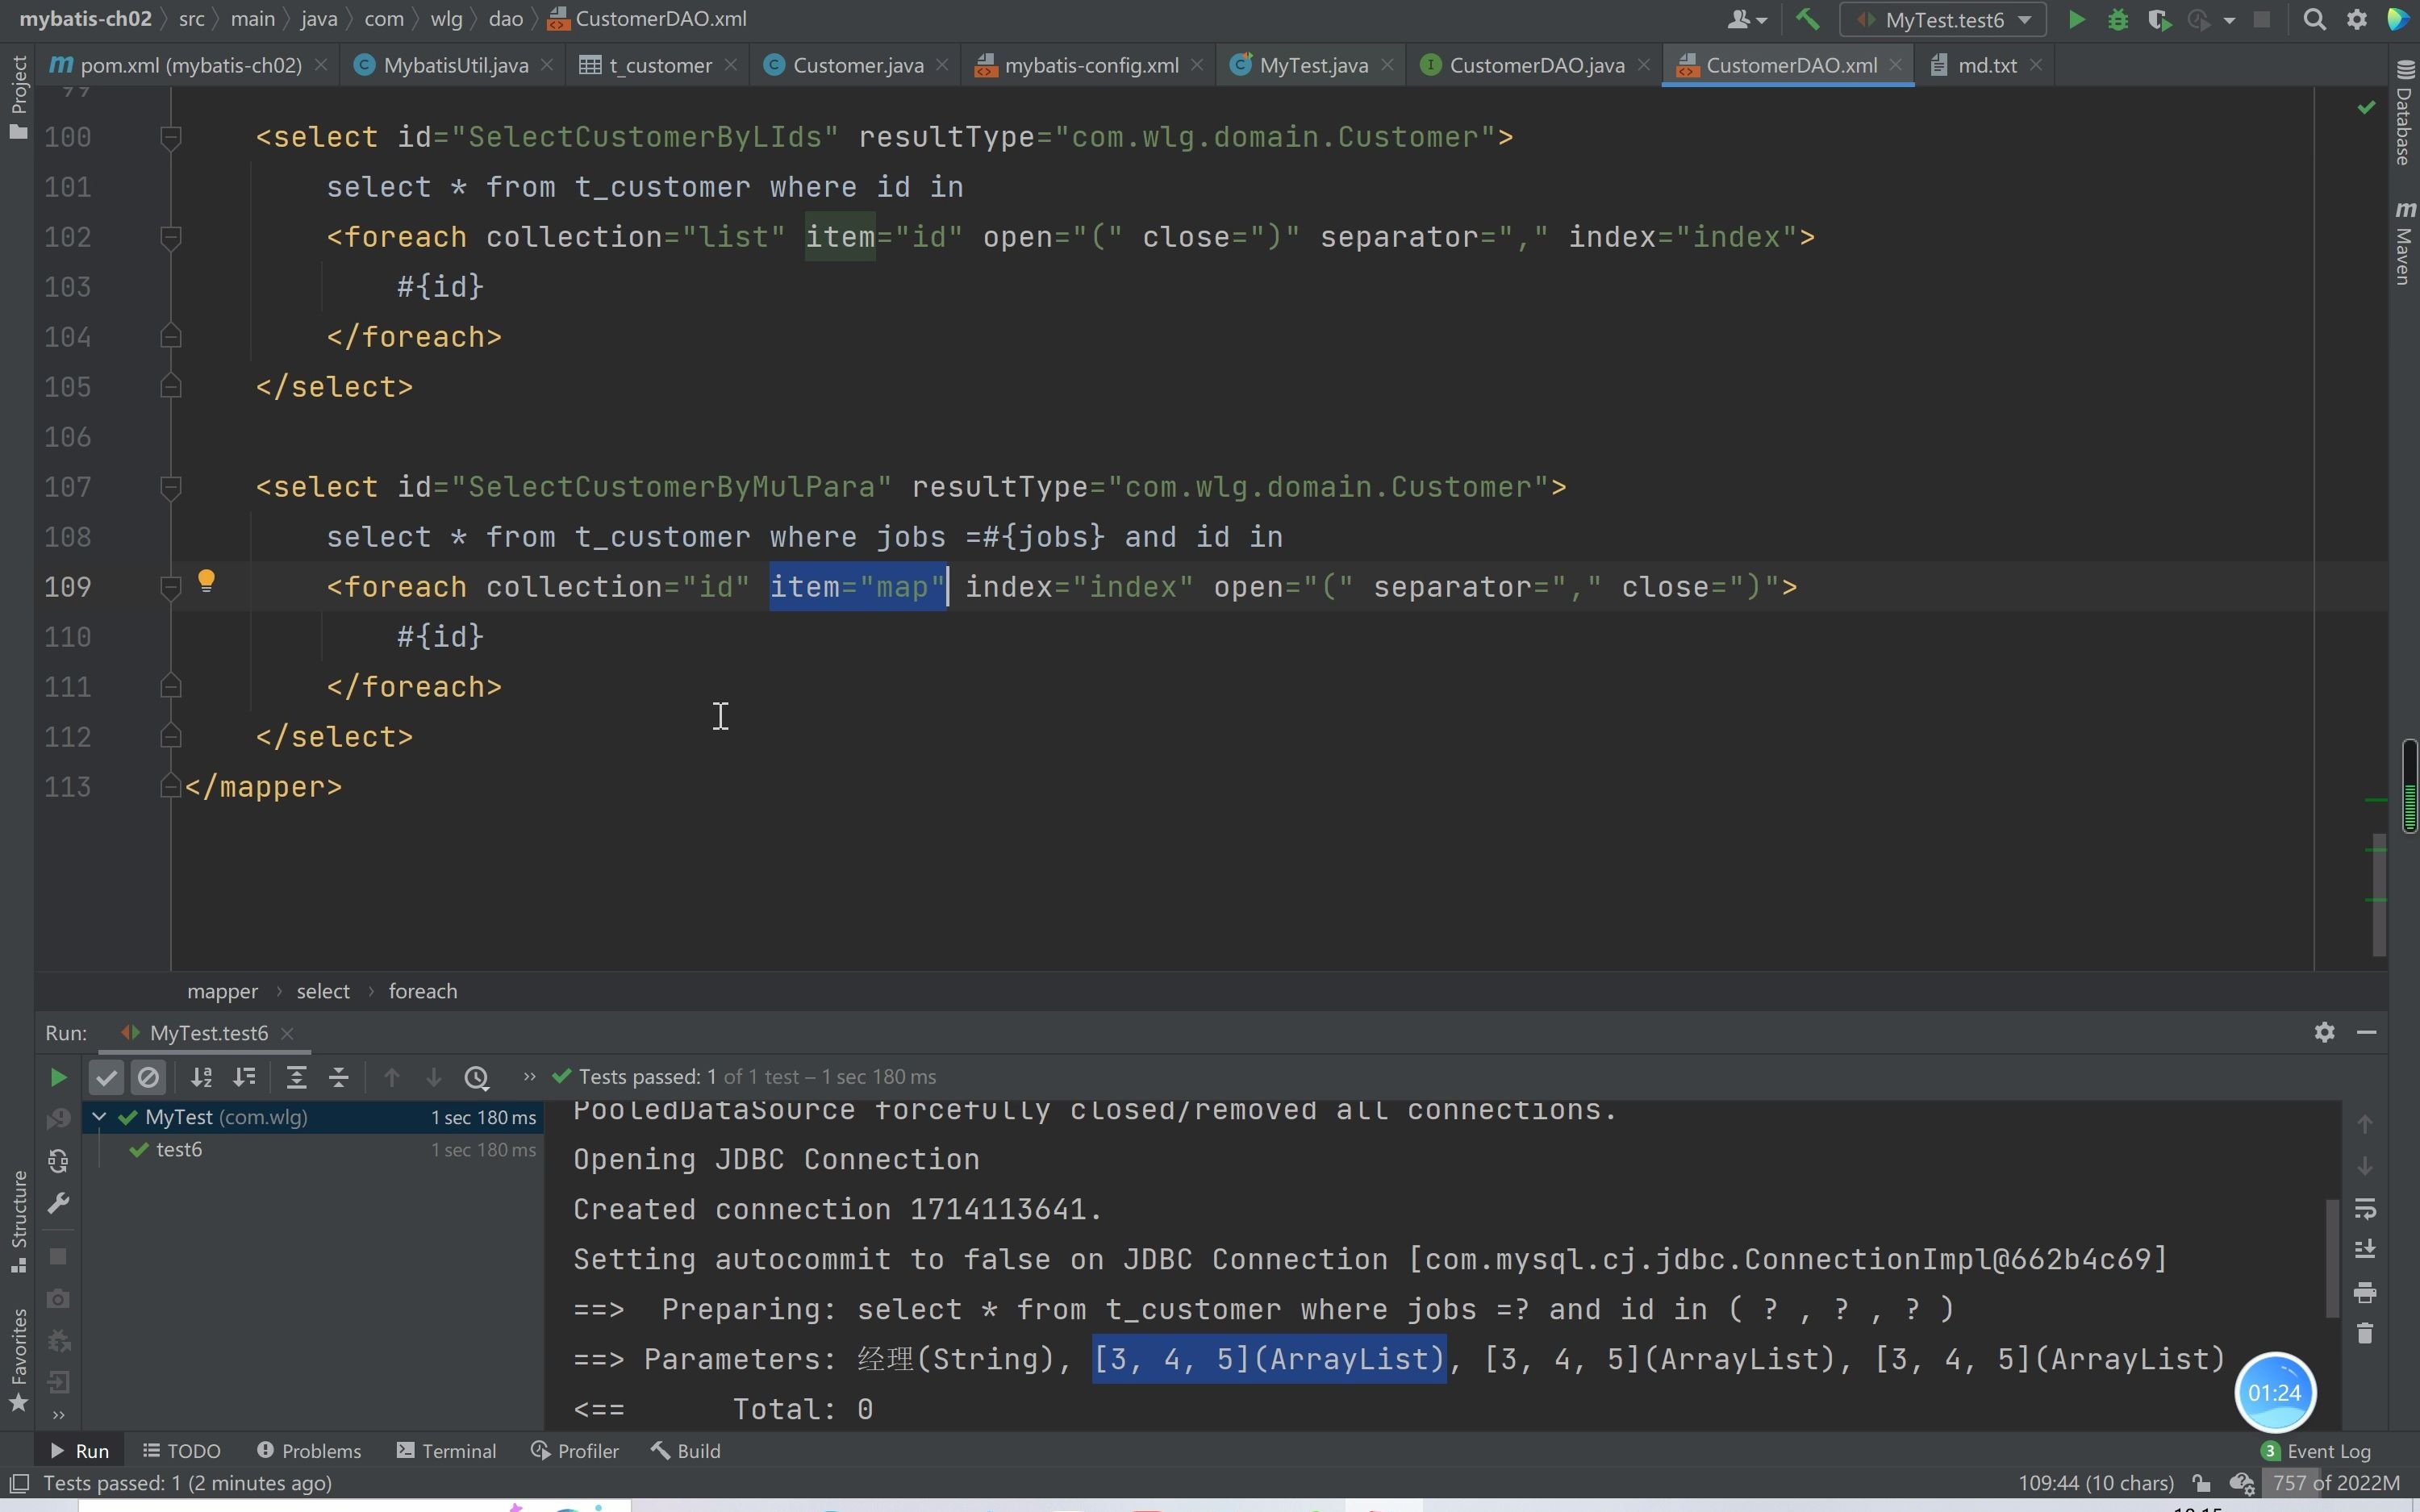2420x1512 pixels.
Task: Sort tests alphabetically in Run toolbar
Action: pyautogui.click(x=201, y=1077)
